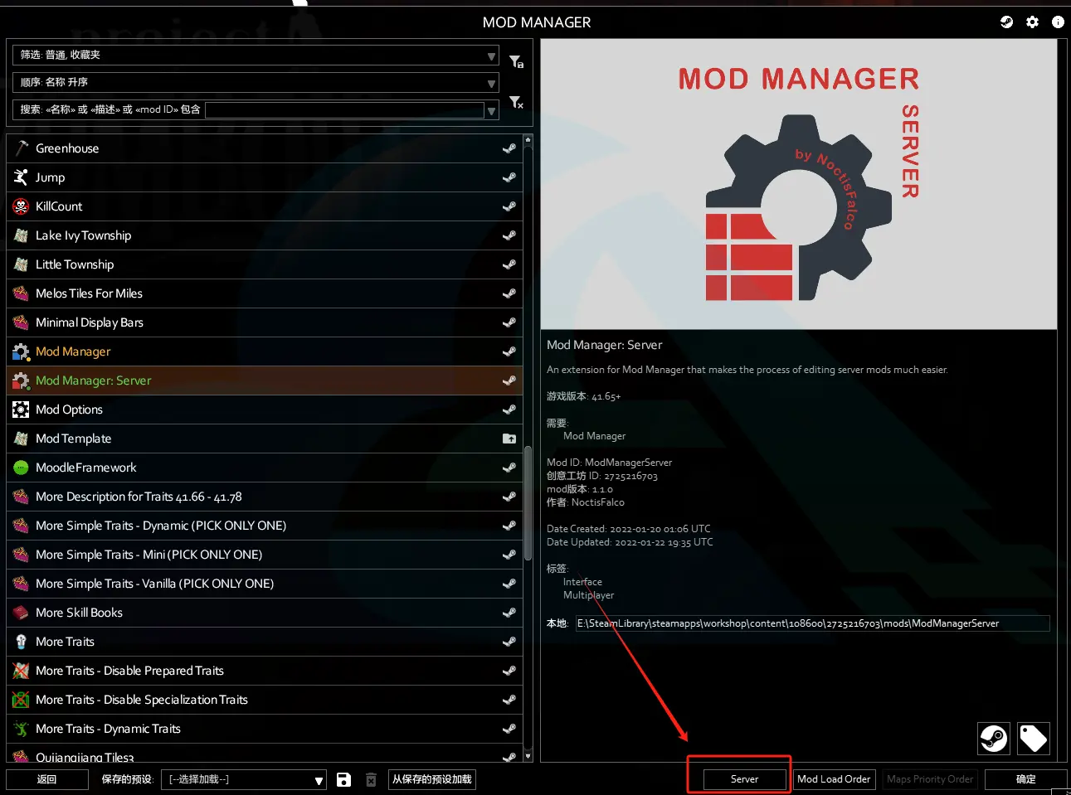Click the Steam workshop tag on Greenhouse row

[509, 148]
